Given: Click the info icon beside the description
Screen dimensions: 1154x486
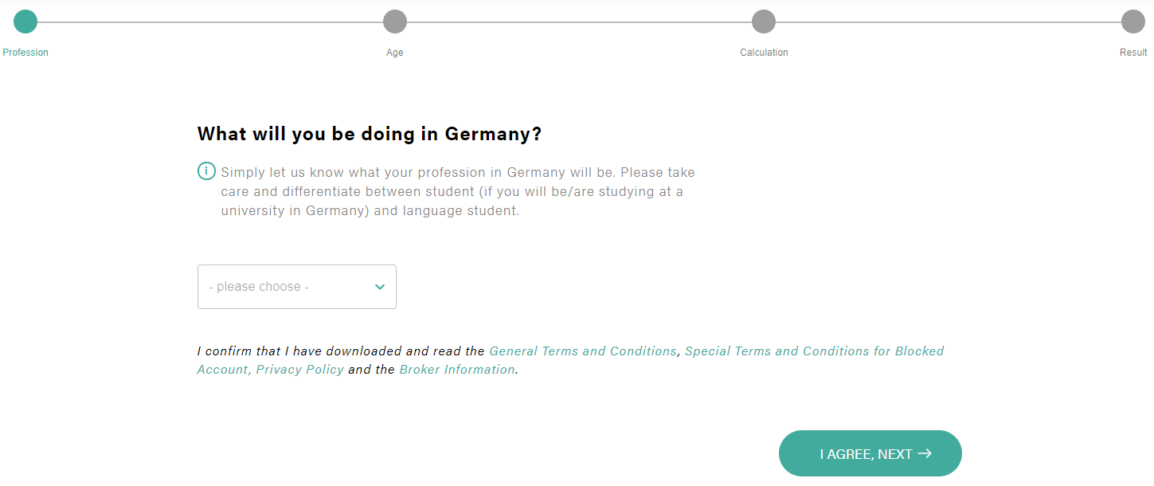Looking at the screenshot, I should [x=206, y=171].
